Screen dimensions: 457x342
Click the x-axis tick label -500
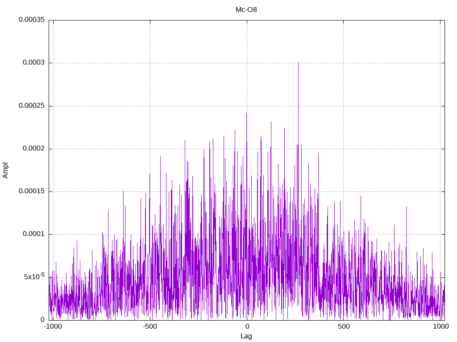pyautogui.click(x=150, y=326)
